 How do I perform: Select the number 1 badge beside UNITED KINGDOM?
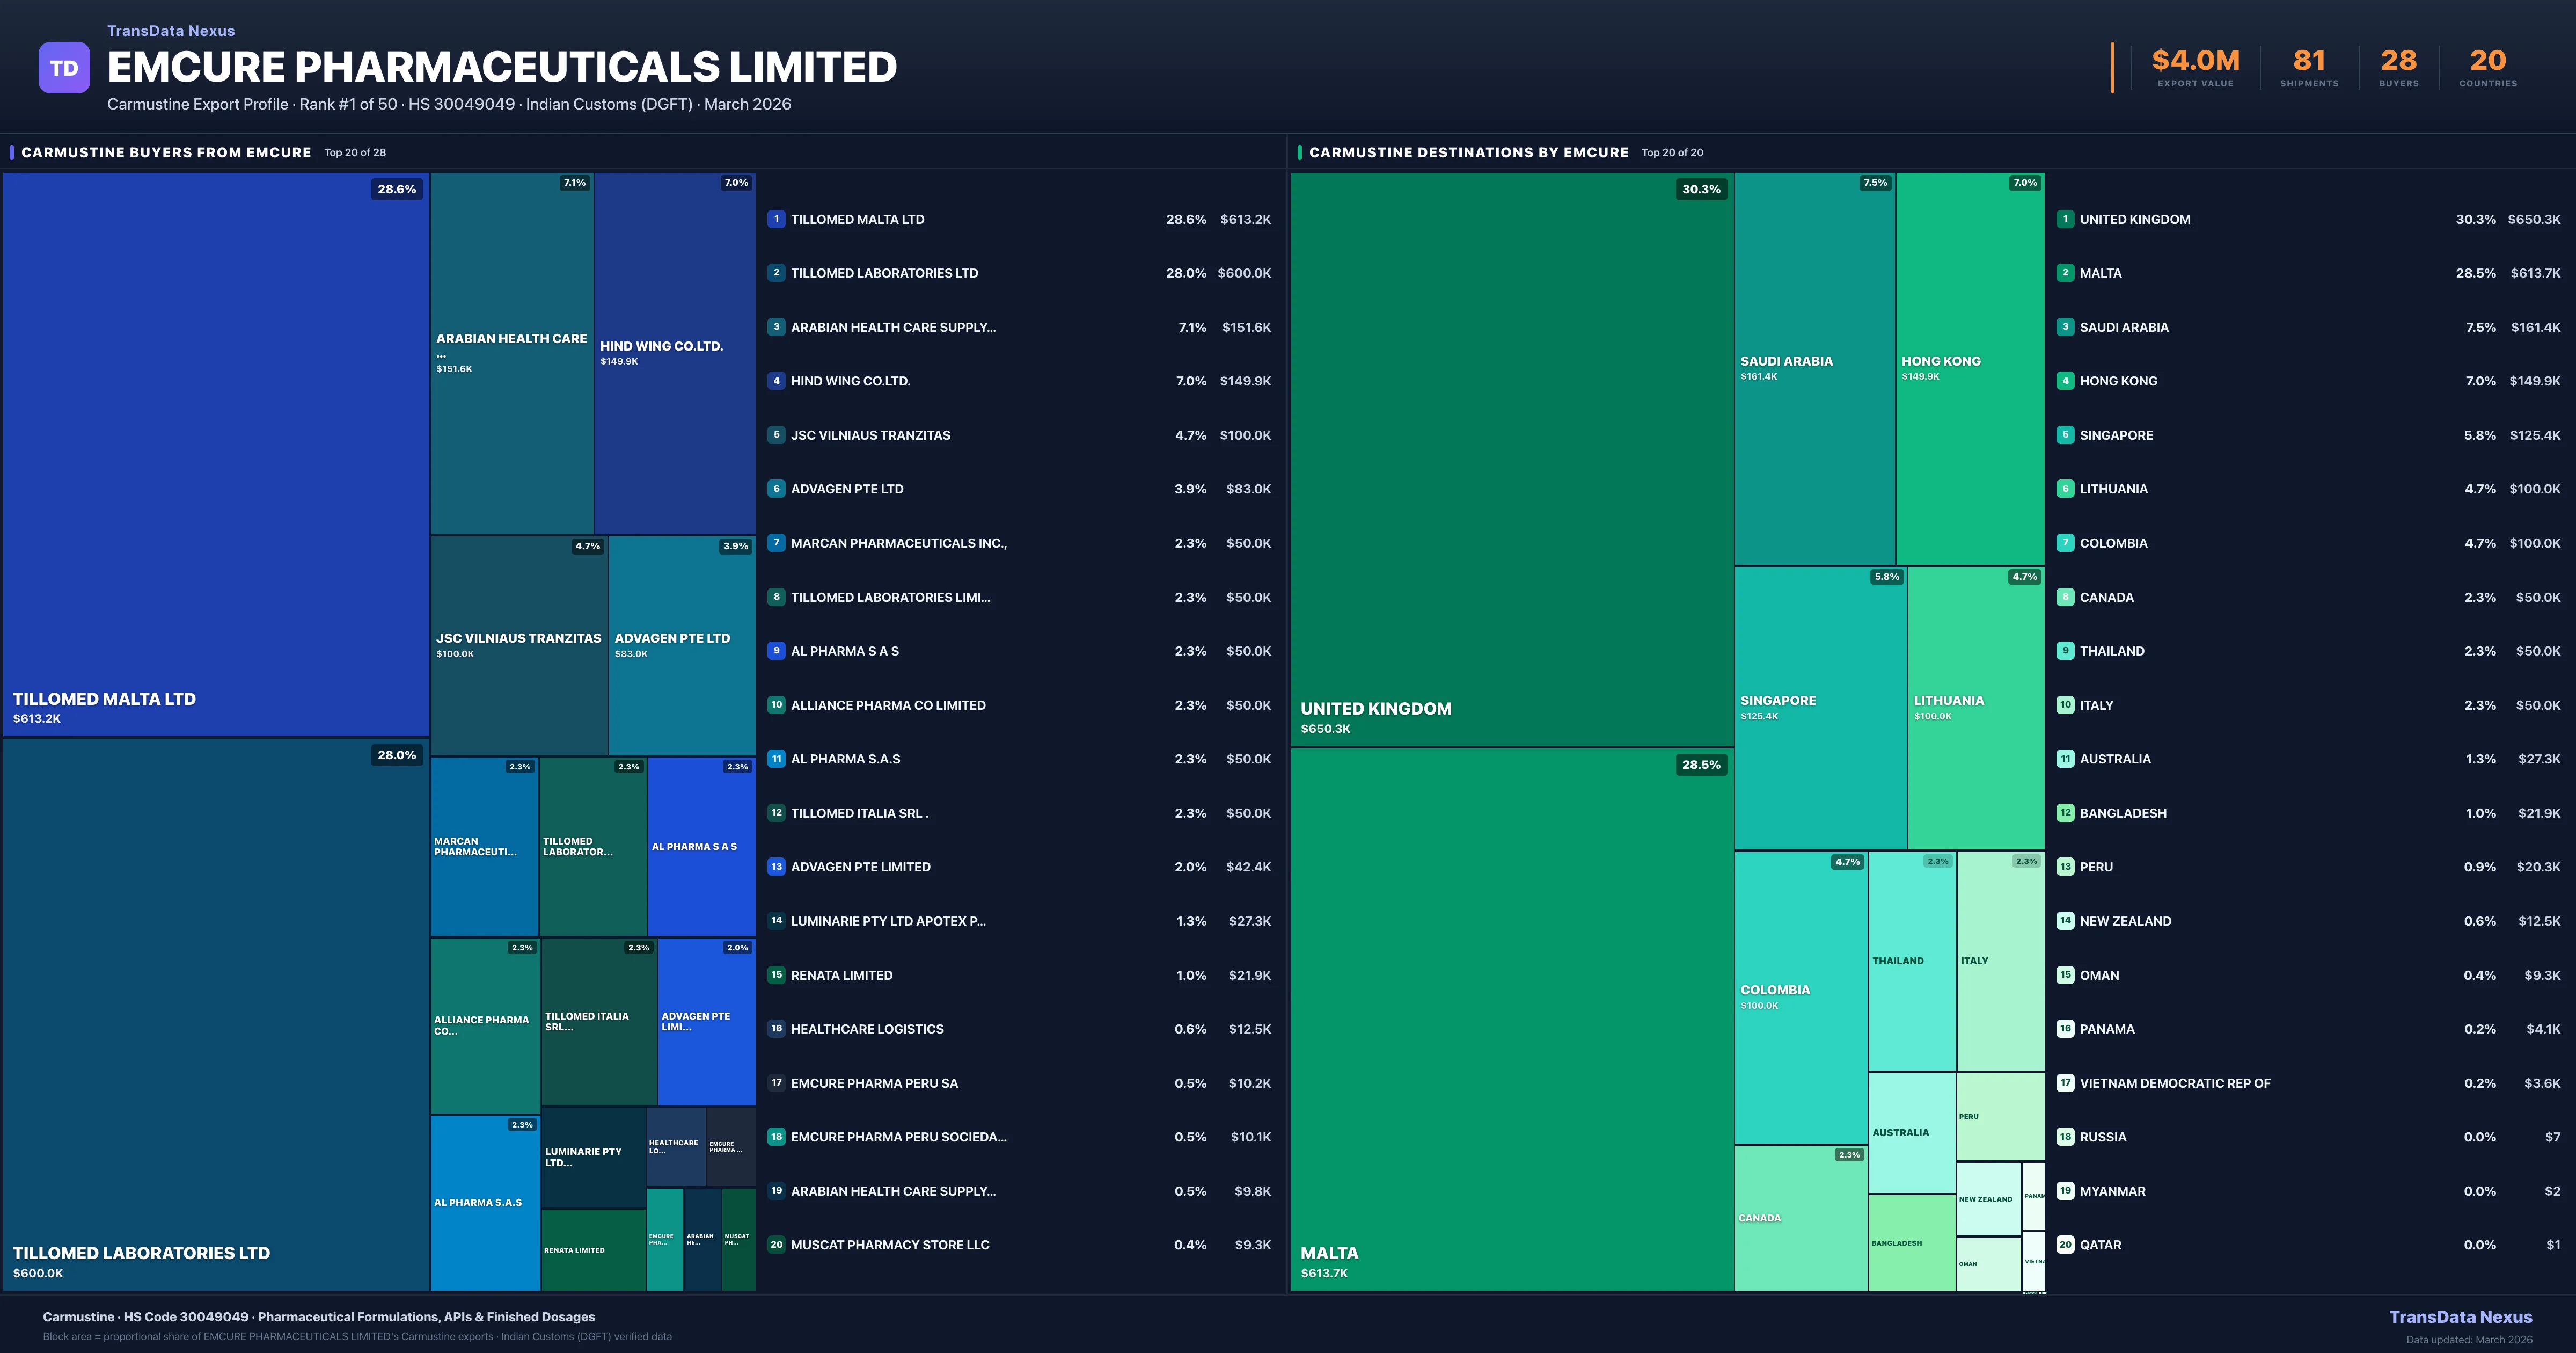[2065, 218]
